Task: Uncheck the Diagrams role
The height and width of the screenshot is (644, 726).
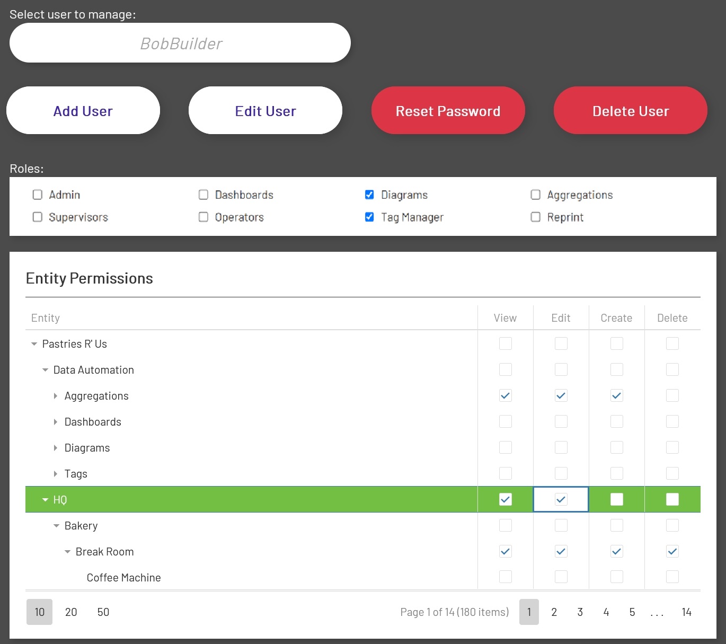Action: [x=369, y=195]
